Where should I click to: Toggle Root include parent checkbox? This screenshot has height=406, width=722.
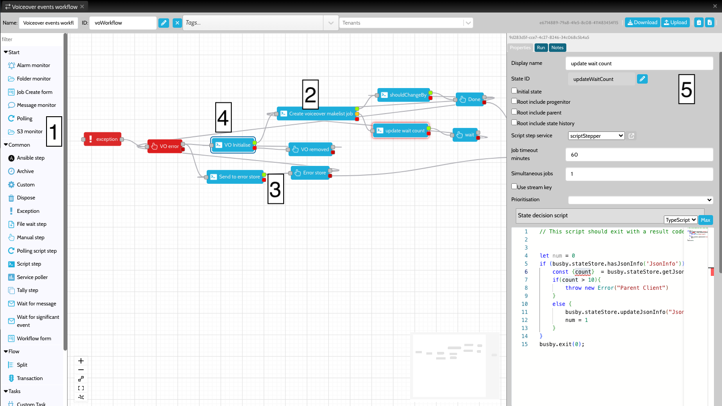click(x=514, y=112)
